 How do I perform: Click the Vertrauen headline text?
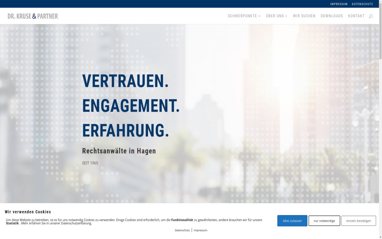point(125,81)
